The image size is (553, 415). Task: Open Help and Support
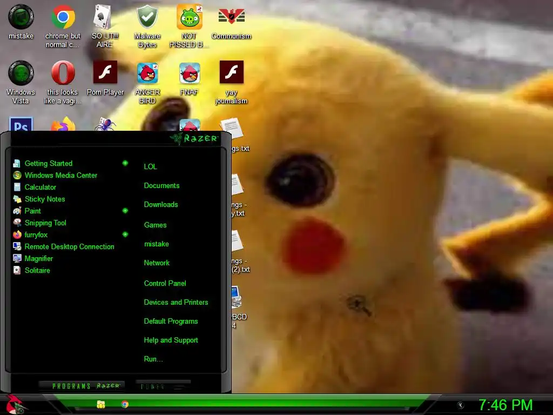click(x=171, y=340)
